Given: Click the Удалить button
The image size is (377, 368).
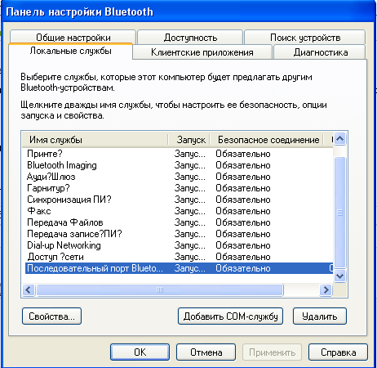Looking at the screenshot, I should pyautogui.click(x=320, y=316).
